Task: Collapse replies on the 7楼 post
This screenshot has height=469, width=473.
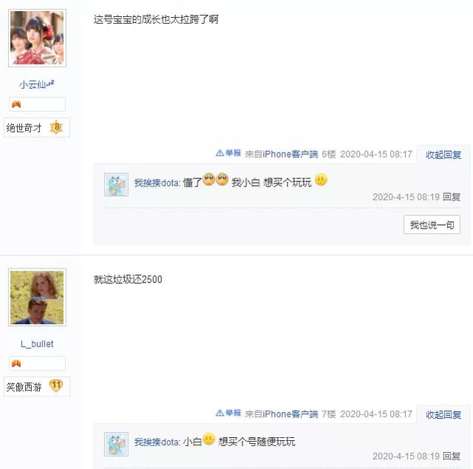Action: (x=443, y=415)
